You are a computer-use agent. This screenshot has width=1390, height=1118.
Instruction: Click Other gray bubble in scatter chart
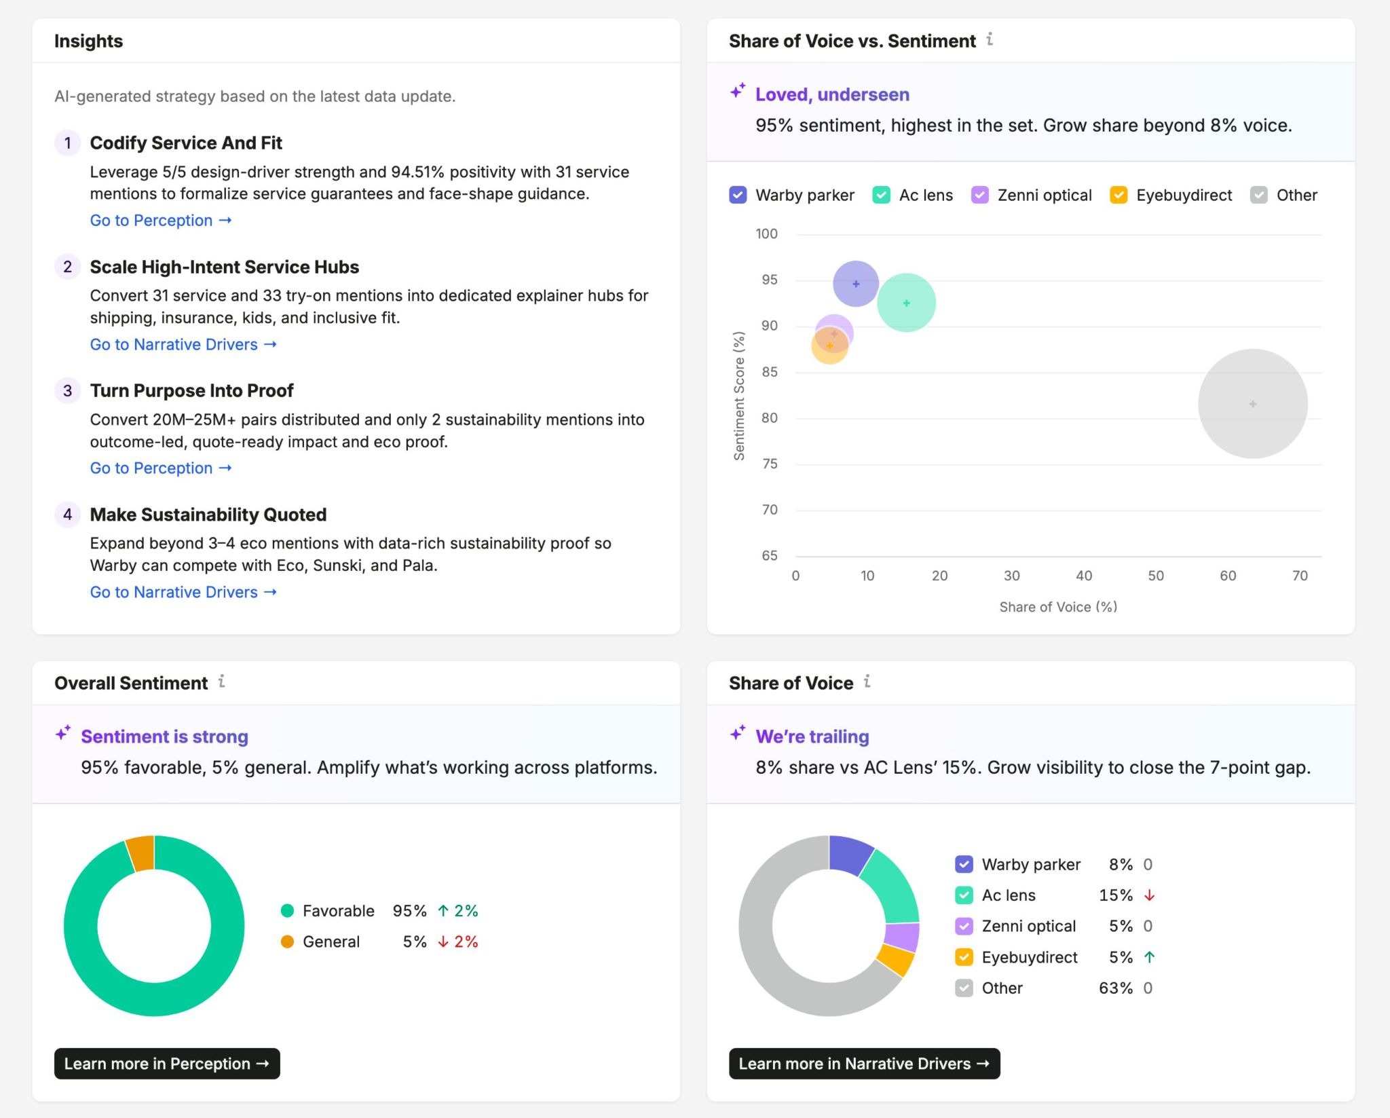pyautogui.click(x=1253, y=404)
